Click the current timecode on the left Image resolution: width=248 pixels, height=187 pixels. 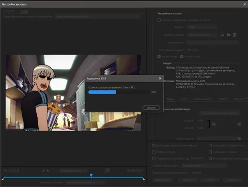pyautogui.click(x=11, y=170)
